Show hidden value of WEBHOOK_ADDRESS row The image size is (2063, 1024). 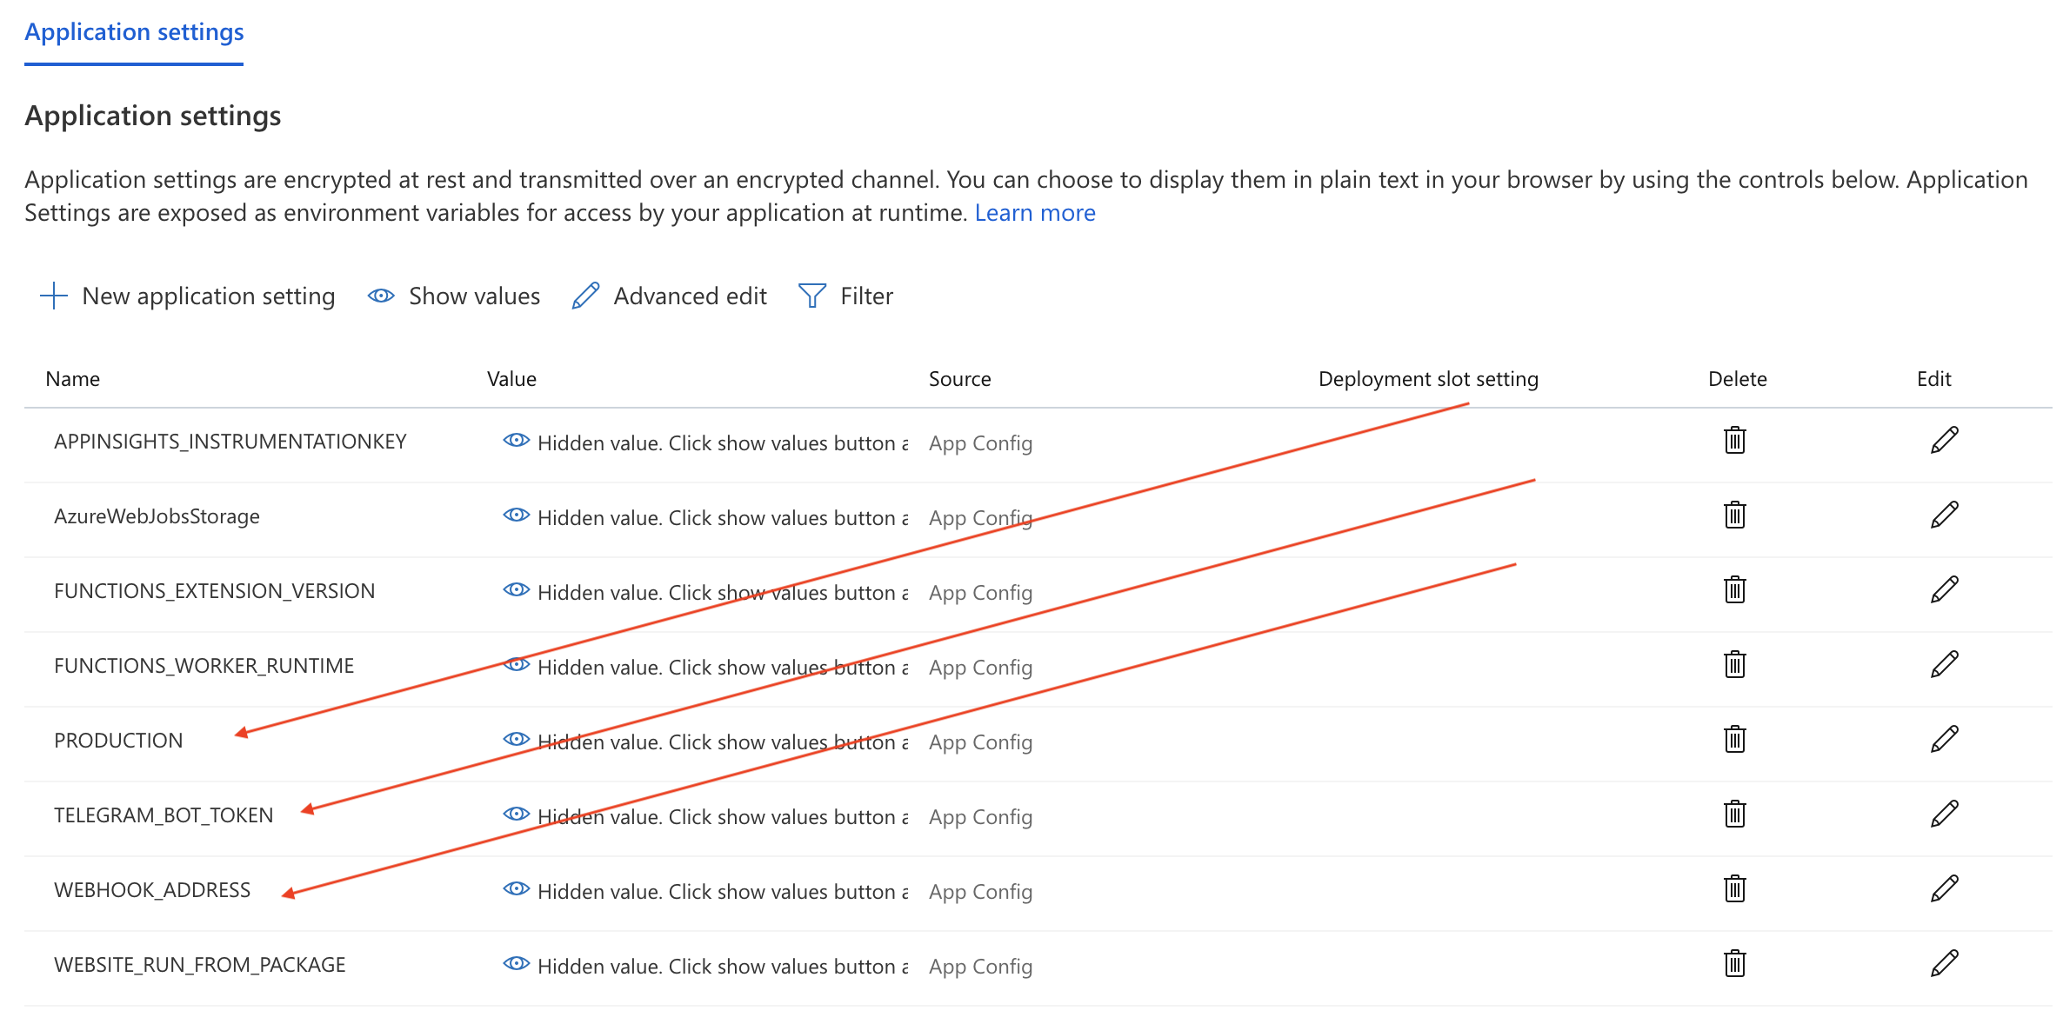pyautogui.click(x=516, y=889)
